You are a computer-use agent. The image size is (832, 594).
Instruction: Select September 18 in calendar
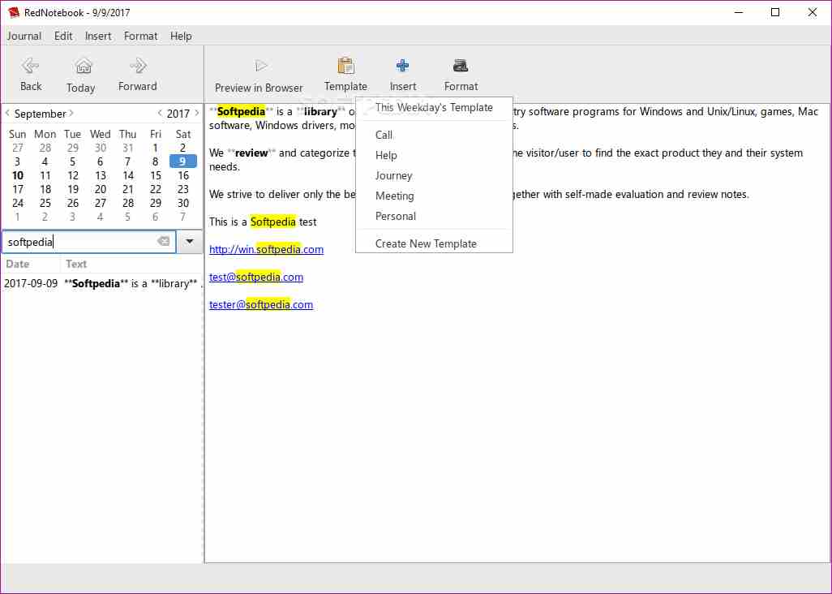(x=45, y=189)
